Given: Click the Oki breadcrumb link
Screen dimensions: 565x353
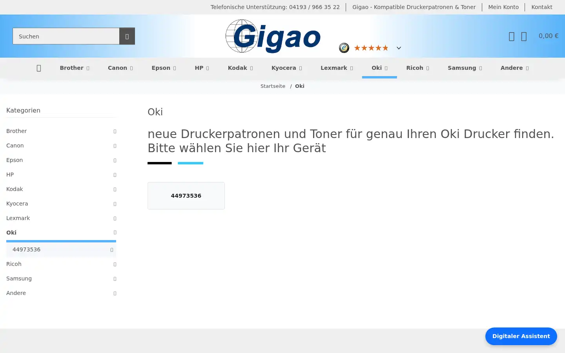Looking at the screenshot, I should pos(300,86).
